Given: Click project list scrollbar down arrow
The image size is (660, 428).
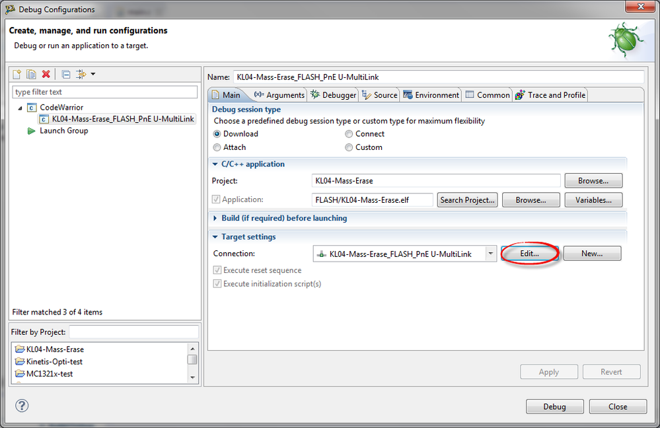Looking at the screenshot, I should (192, 377).
